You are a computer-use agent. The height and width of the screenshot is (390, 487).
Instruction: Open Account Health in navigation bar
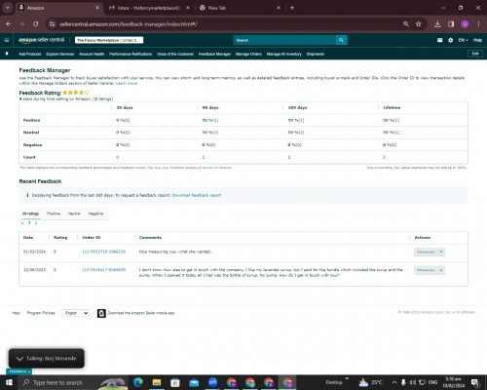coord(92,54)
